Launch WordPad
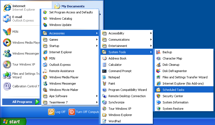The width and height of the screenshot is (215, 125). click(126, 121)
